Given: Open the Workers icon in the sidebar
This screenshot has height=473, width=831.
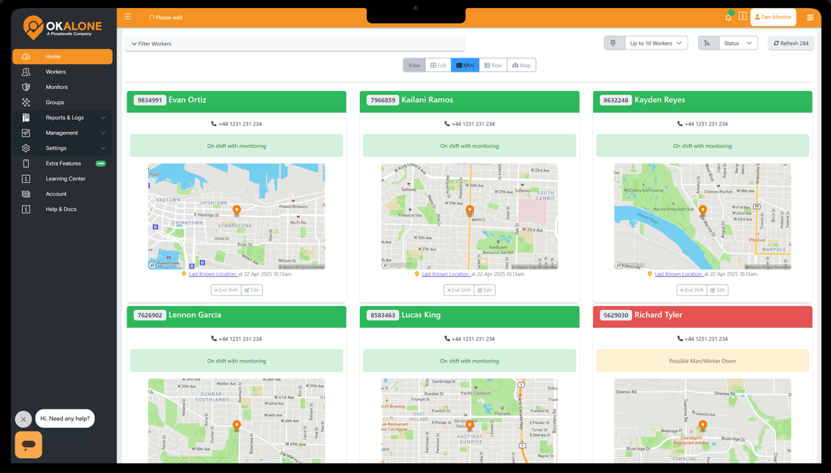Looking at the screenshot, I should pos(26,72).
